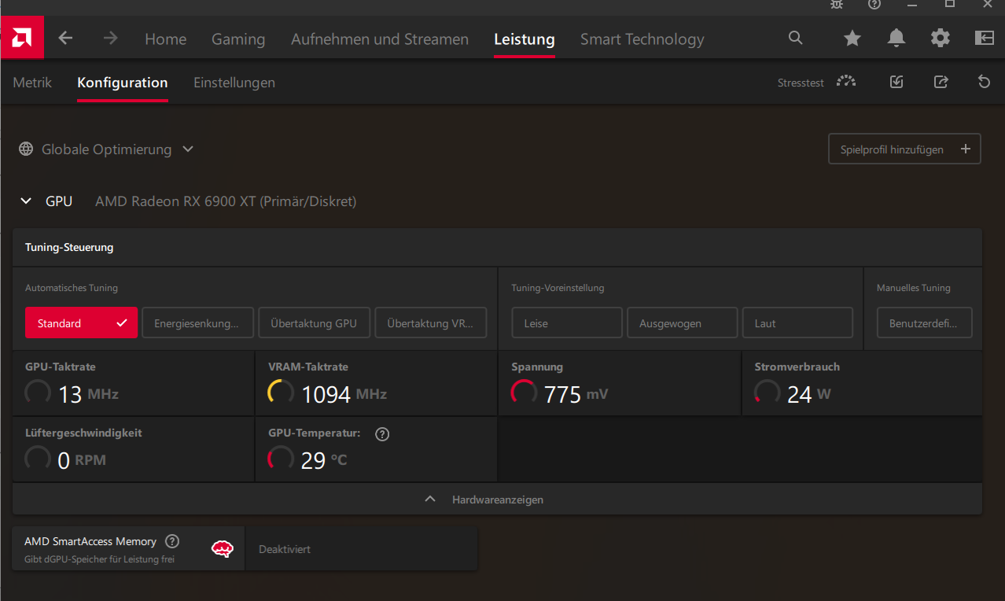Open settings gear icon
The height and width of the screenshot is (601, 1005).
(941, 38)
